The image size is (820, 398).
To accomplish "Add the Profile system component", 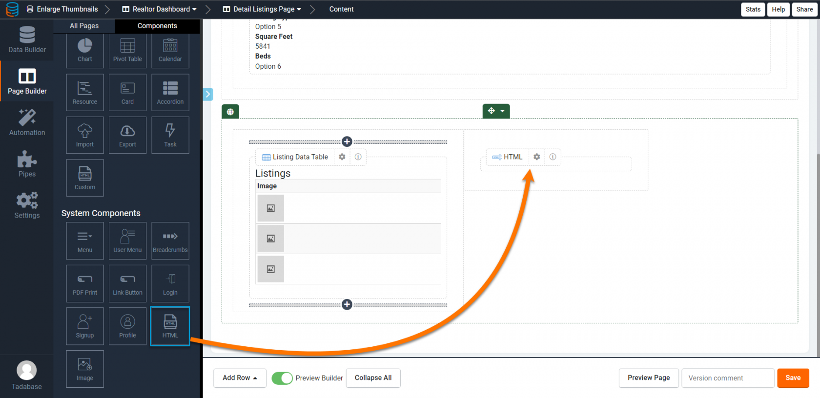I will (x=127, y=326).
